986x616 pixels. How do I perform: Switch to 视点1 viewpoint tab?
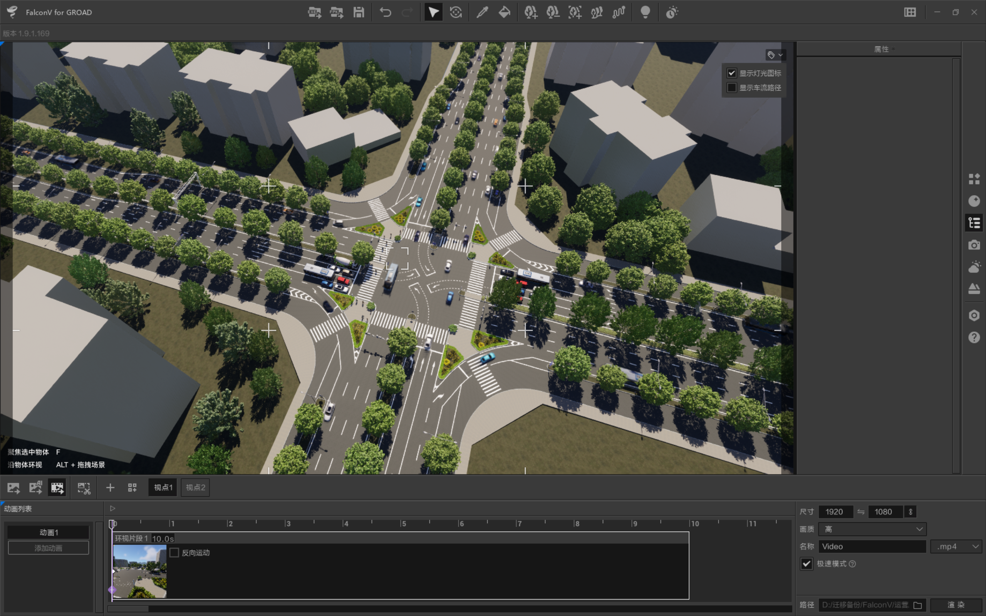[x=163, y=488]
